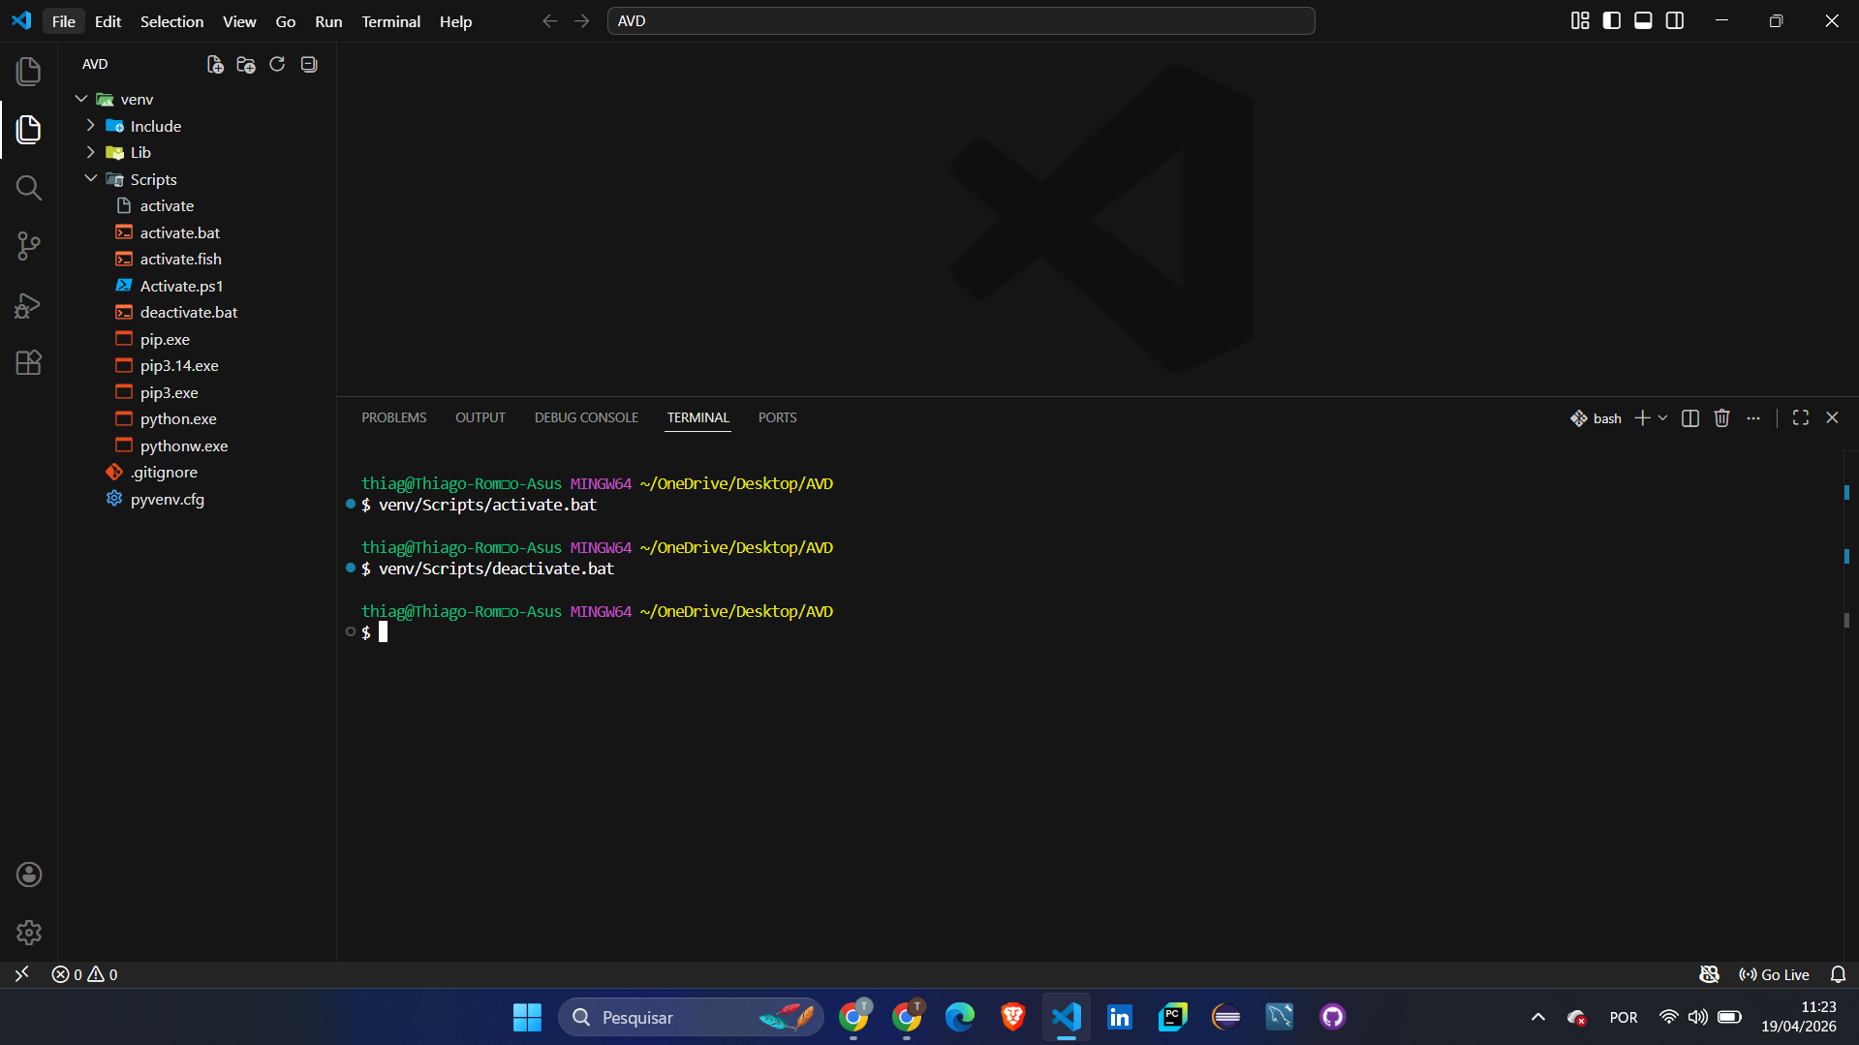
Task: Toggle the primary side bar visibility
Action: click(x=1612, y=21)
